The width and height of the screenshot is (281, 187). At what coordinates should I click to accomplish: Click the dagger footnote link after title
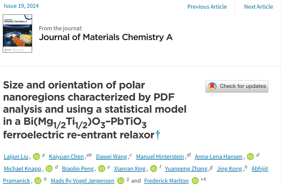pos(157,135)
